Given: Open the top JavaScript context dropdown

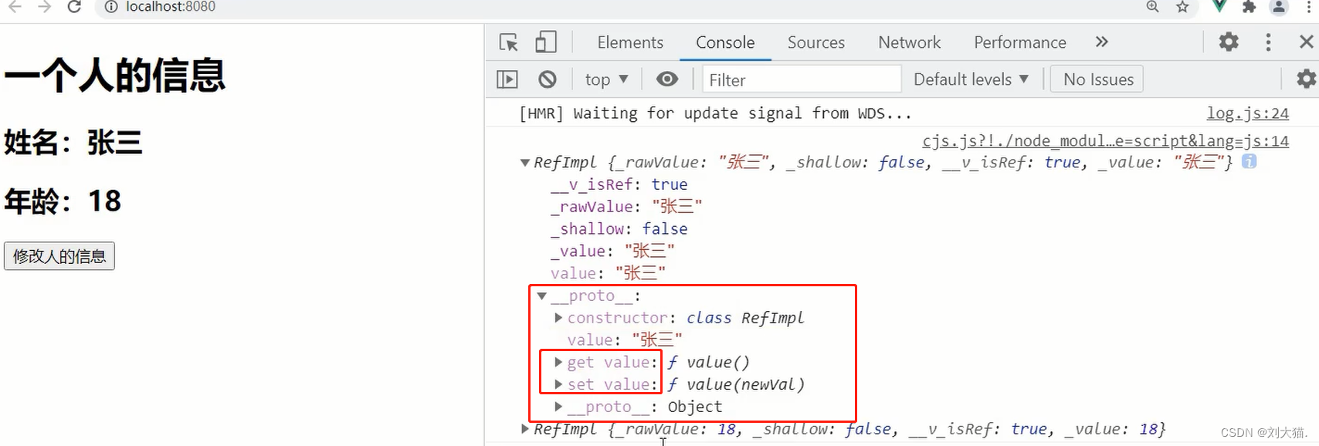Looking at the screenshot, I should 606,79.
